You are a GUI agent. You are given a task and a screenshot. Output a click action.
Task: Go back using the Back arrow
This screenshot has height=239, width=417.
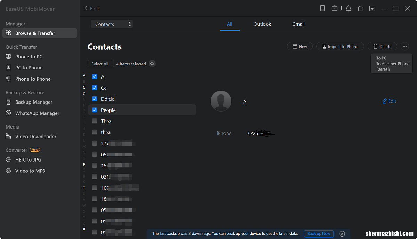92,8
